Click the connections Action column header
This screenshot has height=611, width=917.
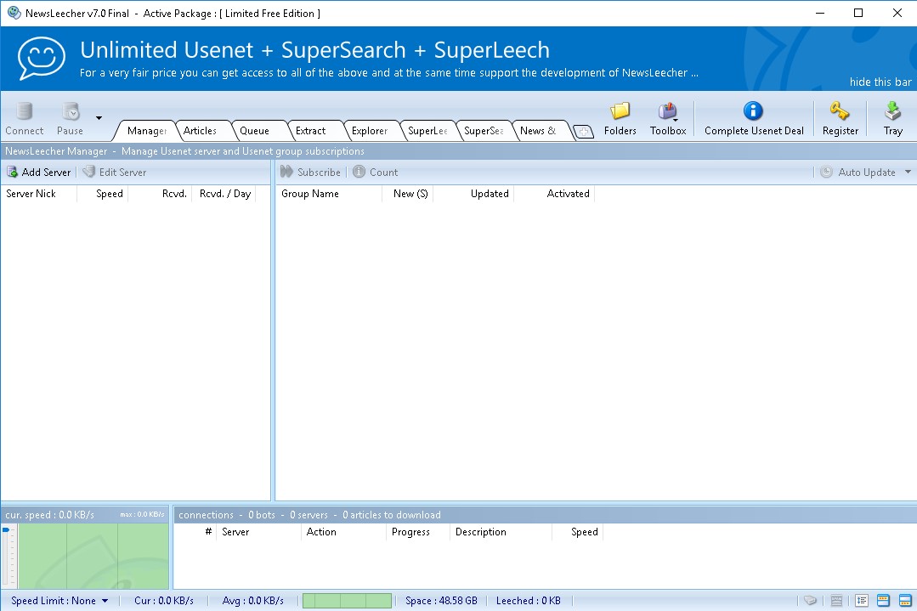click(x=343, y=531)
